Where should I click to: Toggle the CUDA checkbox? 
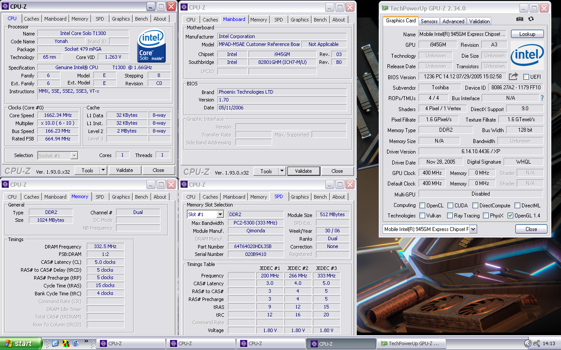pos(451,205)
